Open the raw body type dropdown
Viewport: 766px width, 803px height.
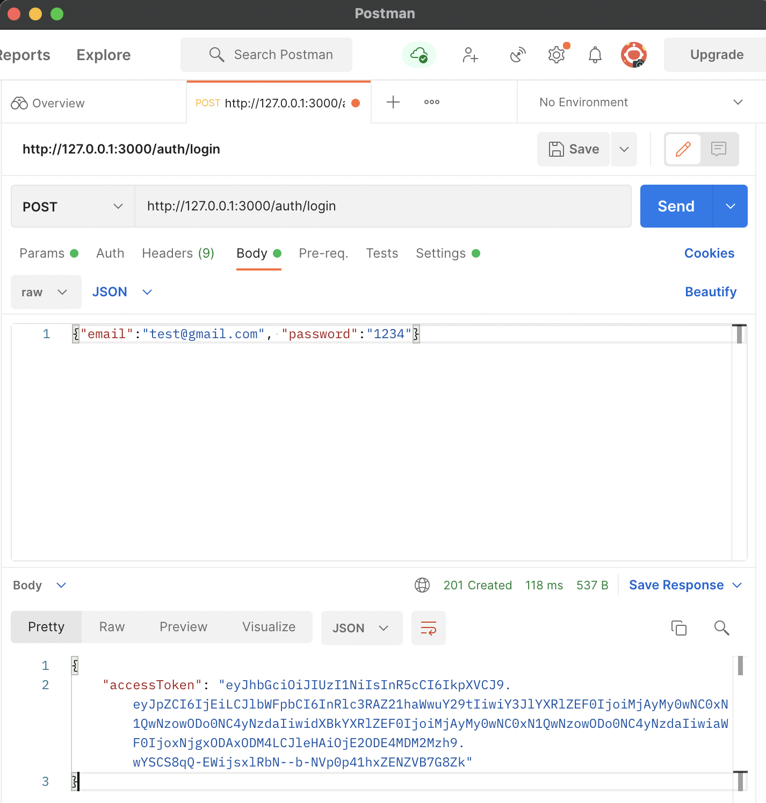point(46,292)
